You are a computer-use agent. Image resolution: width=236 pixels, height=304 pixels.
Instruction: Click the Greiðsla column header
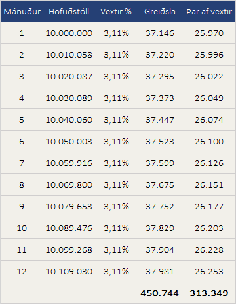[160, 11]
